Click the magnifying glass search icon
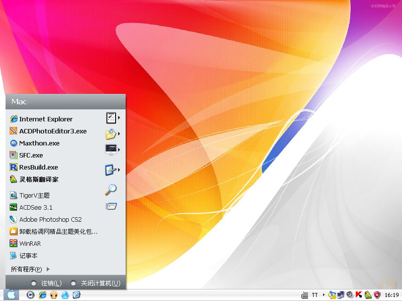 click(x=111, y=190)
